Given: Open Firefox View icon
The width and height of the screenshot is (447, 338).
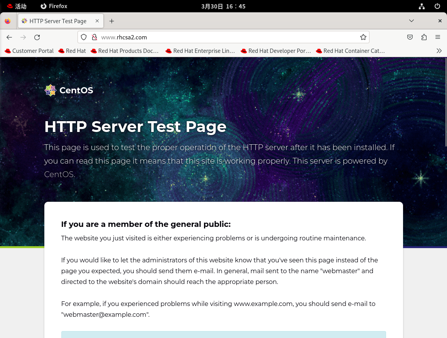Looking at the screenshot, I should [8, 21].
